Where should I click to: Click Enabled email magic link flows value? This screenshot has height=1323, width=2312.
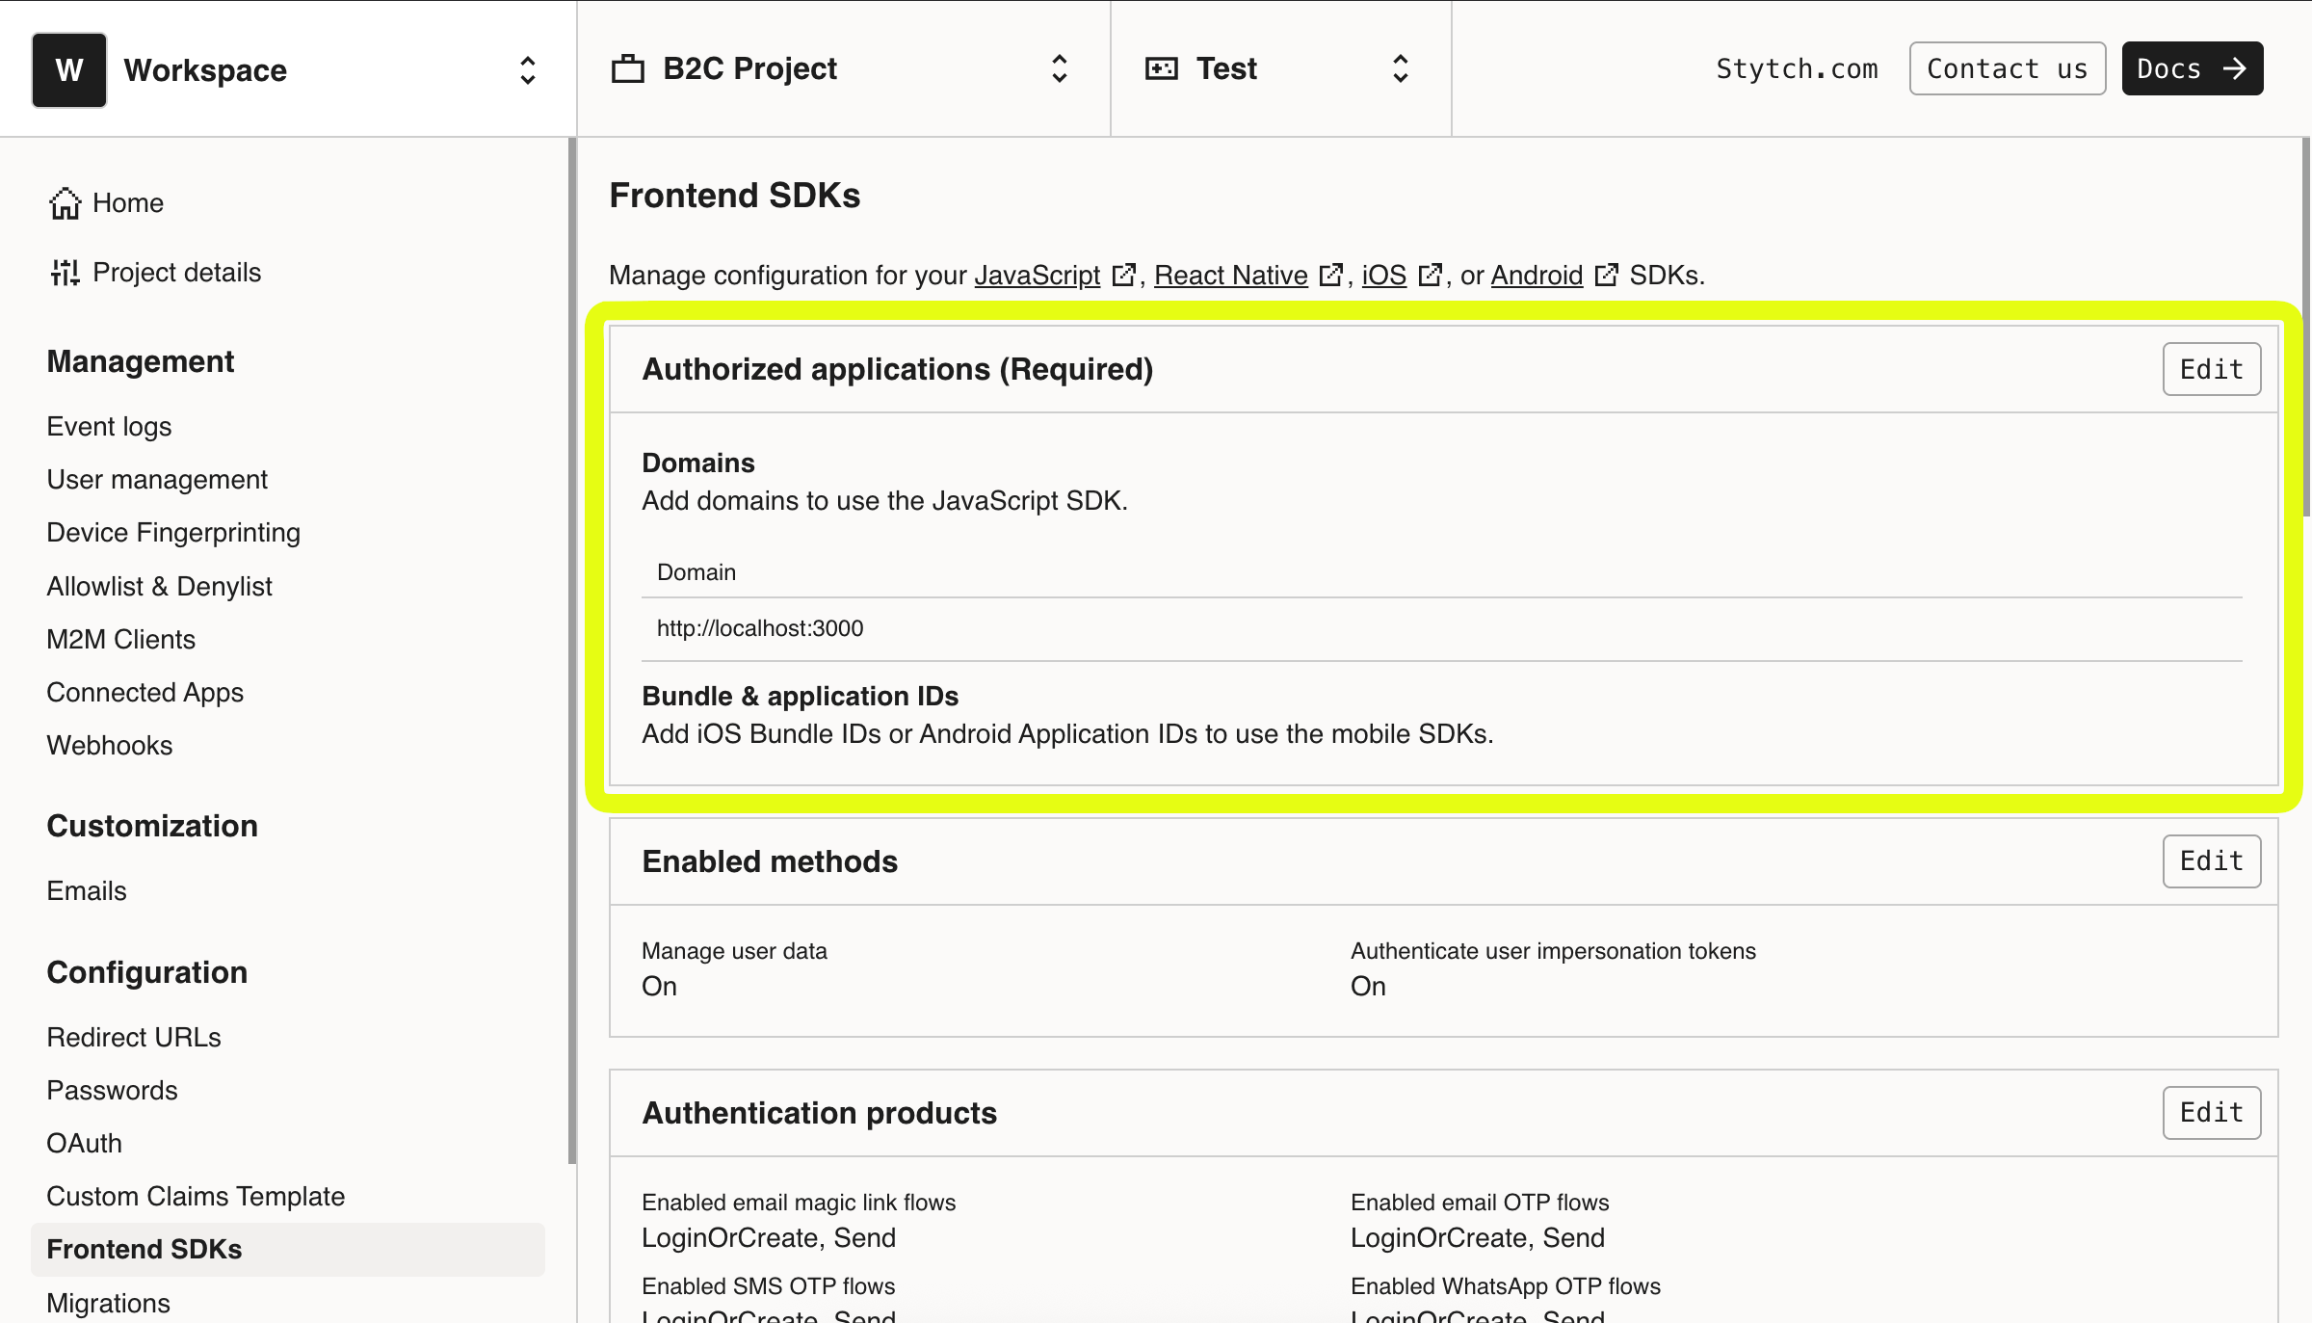click(x=769, y=1237)
